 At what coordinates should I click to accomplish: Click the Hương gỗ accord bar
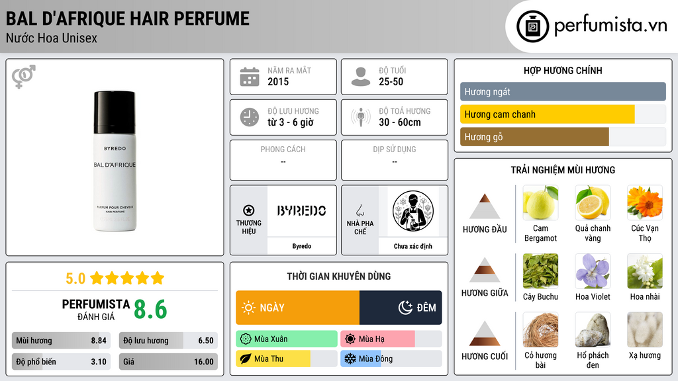click(563, 136)
